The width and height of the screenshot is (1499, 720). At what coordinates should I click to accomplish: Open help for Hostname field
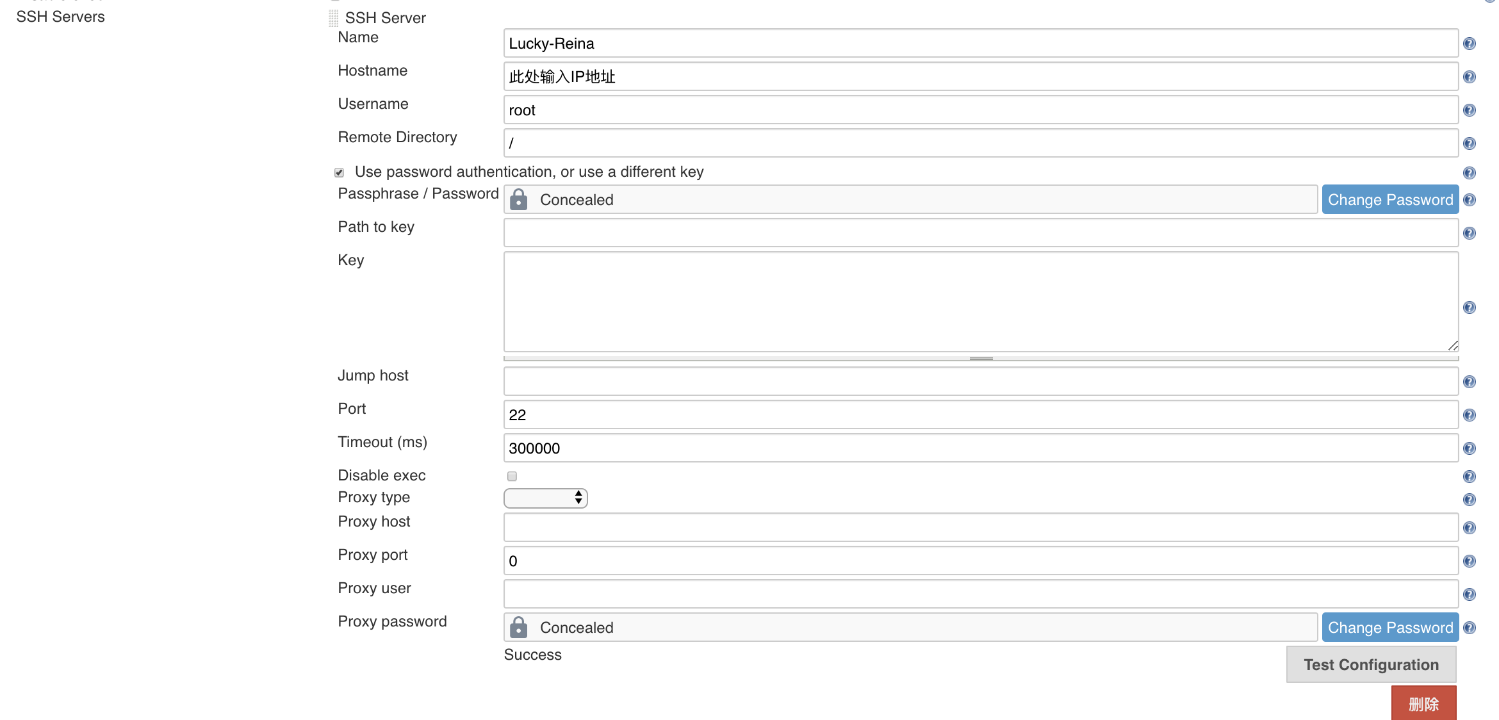pos(1470,77)
